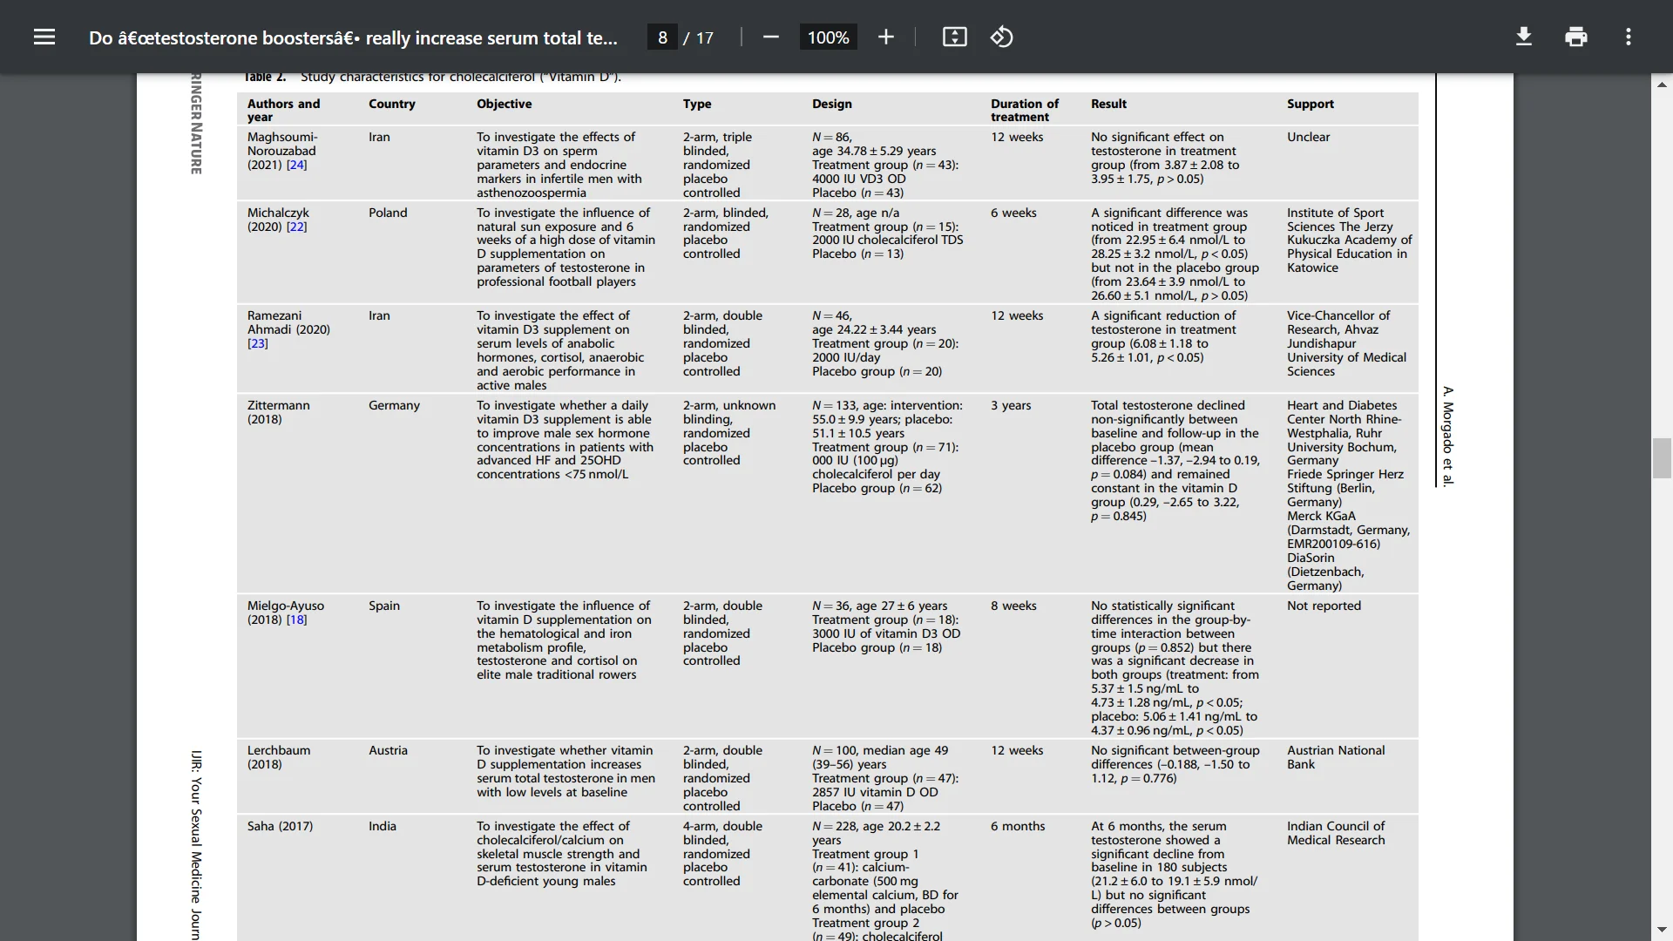
Task: Click the 'Saha (2017)' author cell
Action: 280,826
